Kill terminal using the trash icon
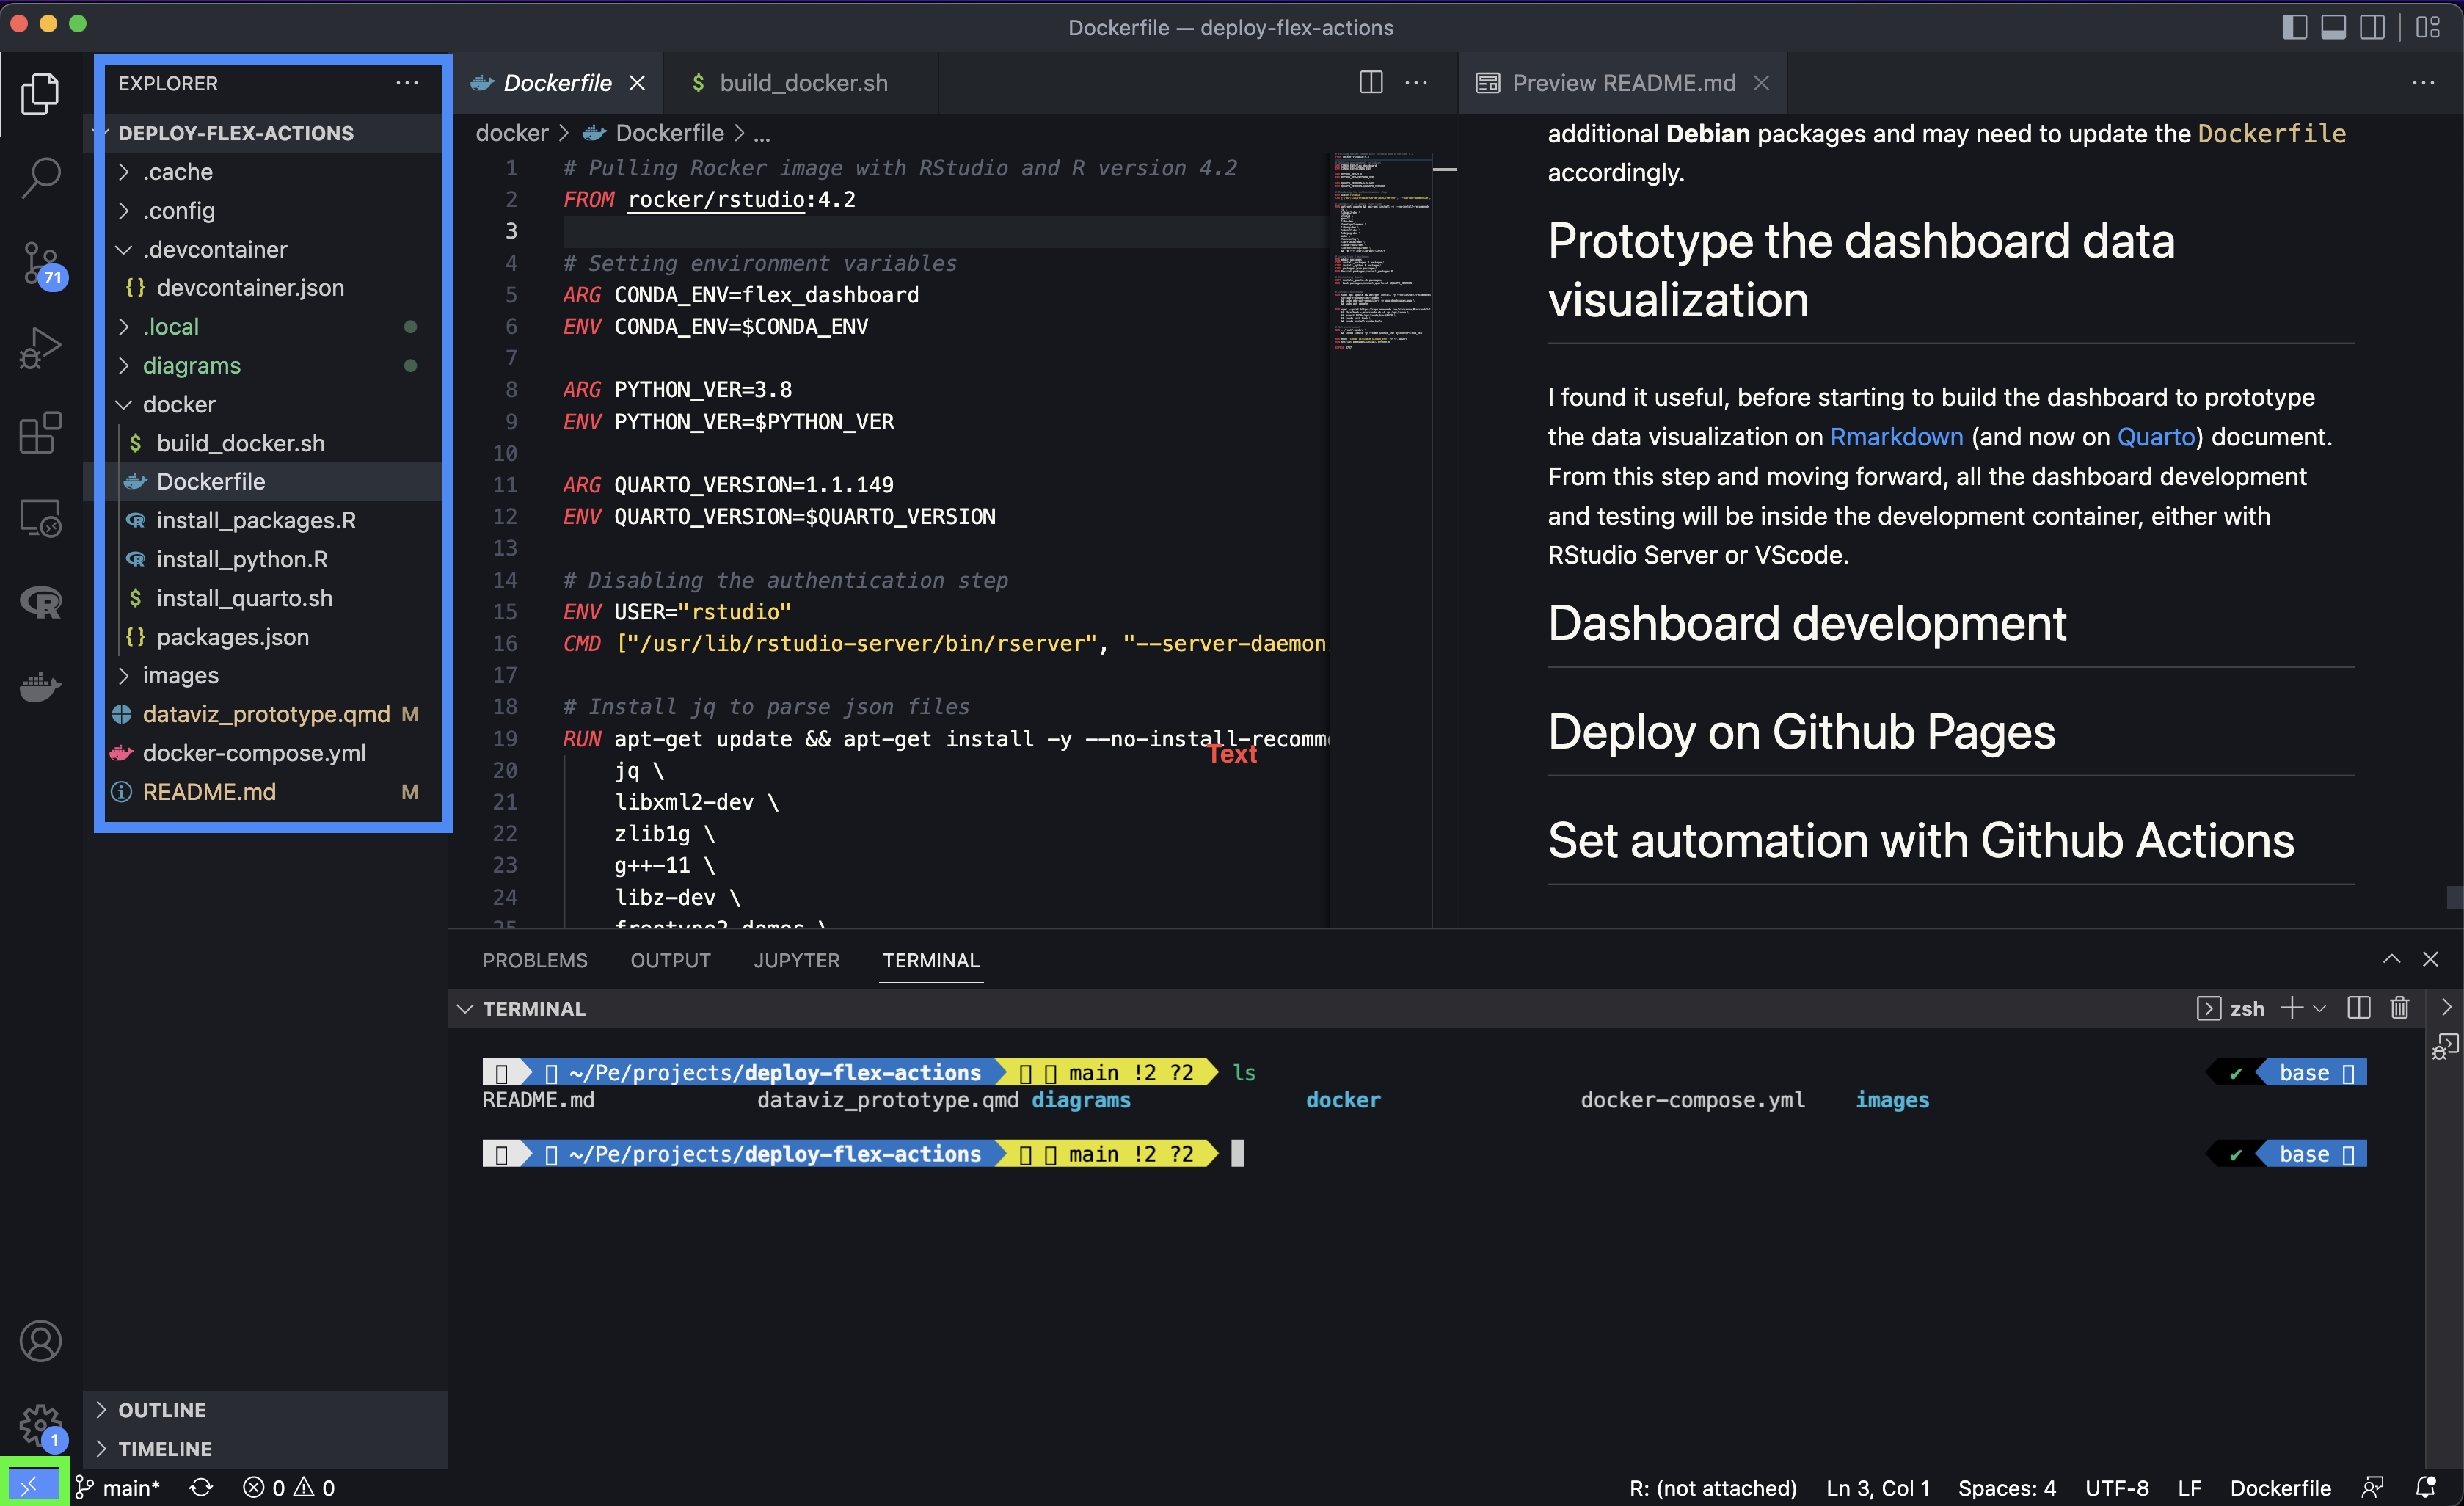 click(x=2399, y=1008)
